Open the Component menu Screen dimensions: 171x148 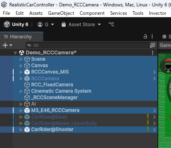[92, 13]
